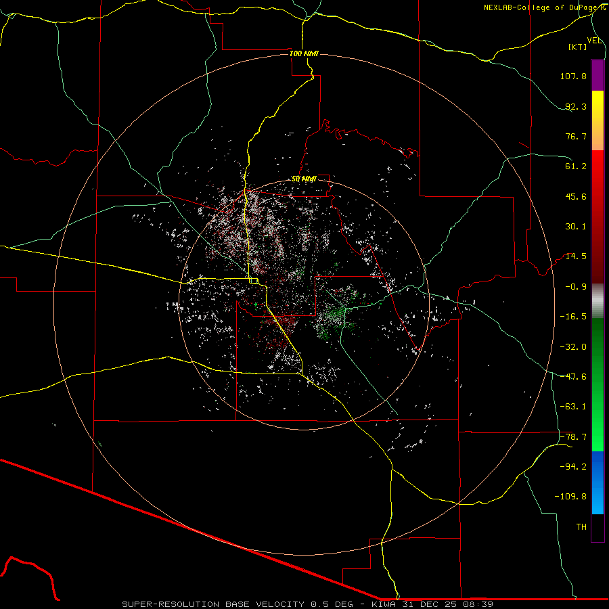Click the 61.2 label on the velocity legend

[576, 166]
